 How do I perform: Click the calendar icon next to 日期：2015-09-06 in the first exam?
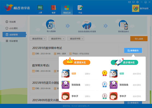[33, 54]
